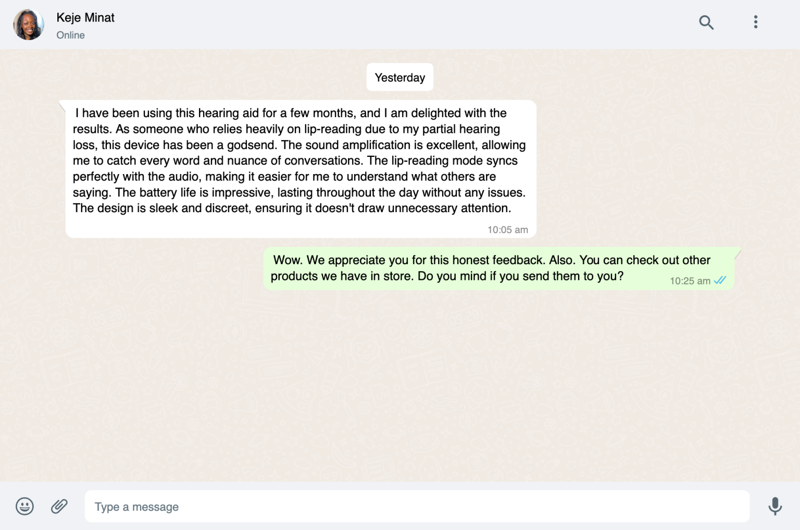Start voice recording with microphone icon
Viewport: 800px width, 530px height.
point(775,506)
